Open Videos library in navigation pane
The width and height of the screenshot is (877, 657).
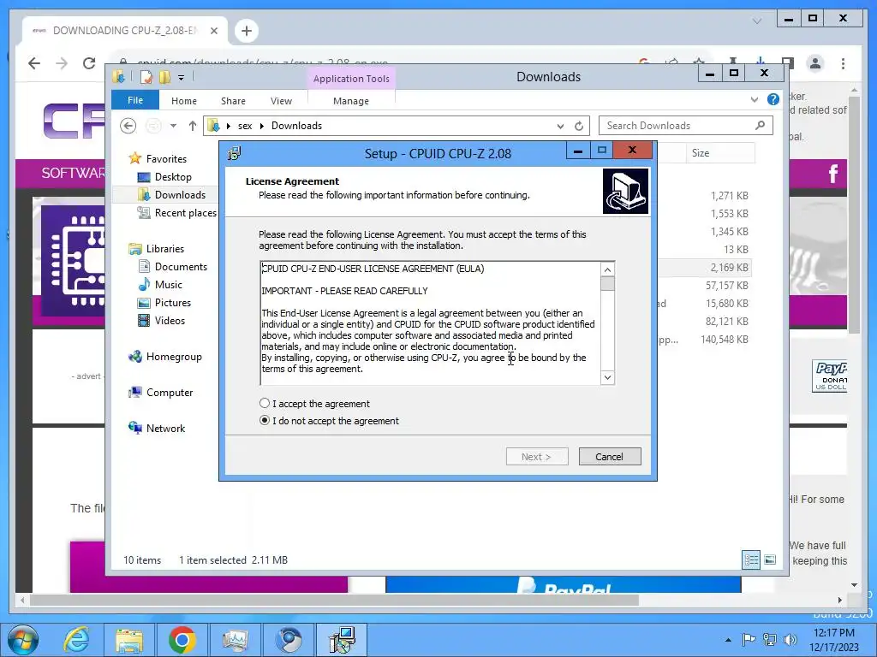(x=170, y=320)
